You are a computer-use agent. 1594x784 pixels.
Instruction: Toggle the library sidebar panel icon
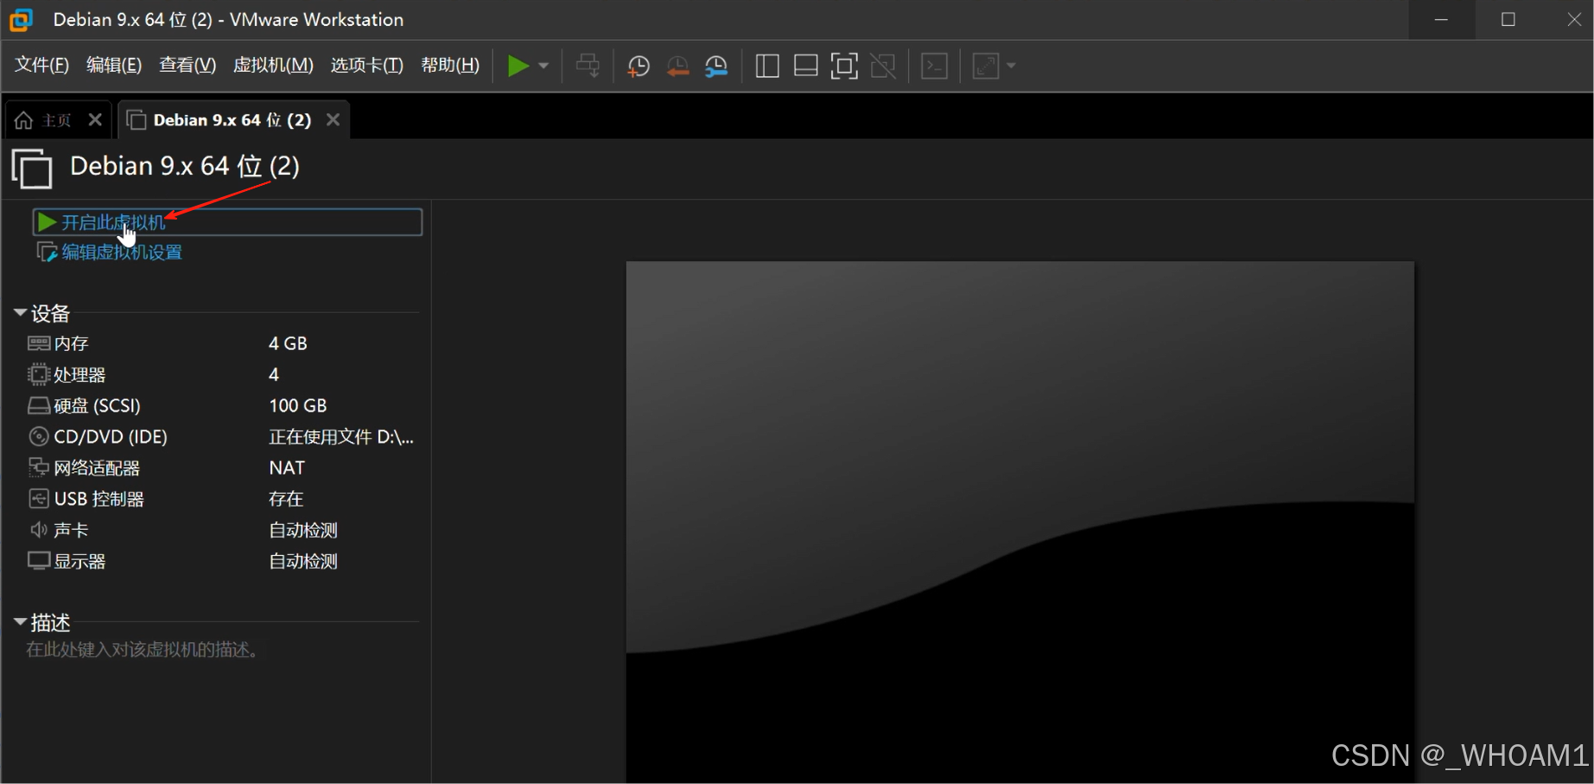click(767, 66)
